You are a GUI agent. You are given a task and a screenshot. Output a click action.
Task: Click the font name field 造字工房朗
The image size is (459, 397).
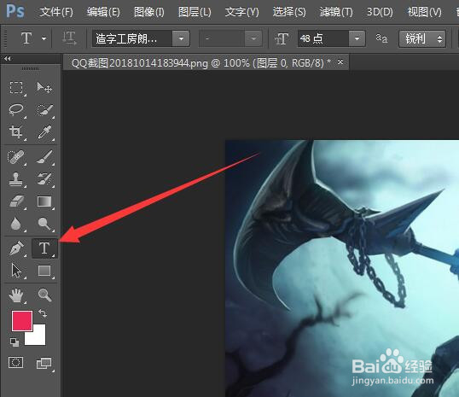132,38
